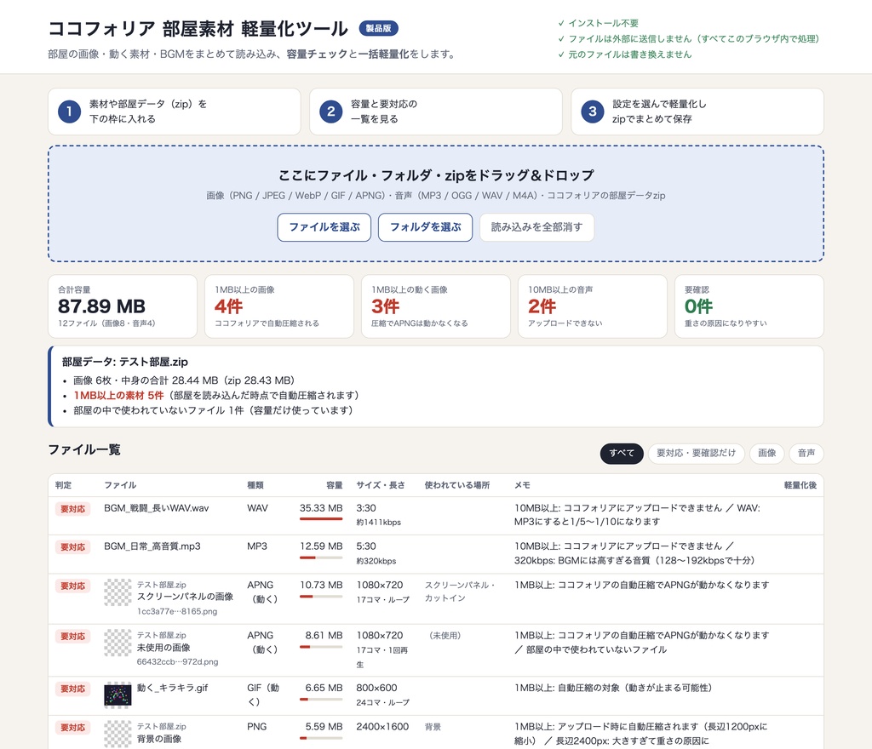Click the 要対応 badge for 動く_キラキラ.gif
The image size is (872, 749).
tap(73, 689)
